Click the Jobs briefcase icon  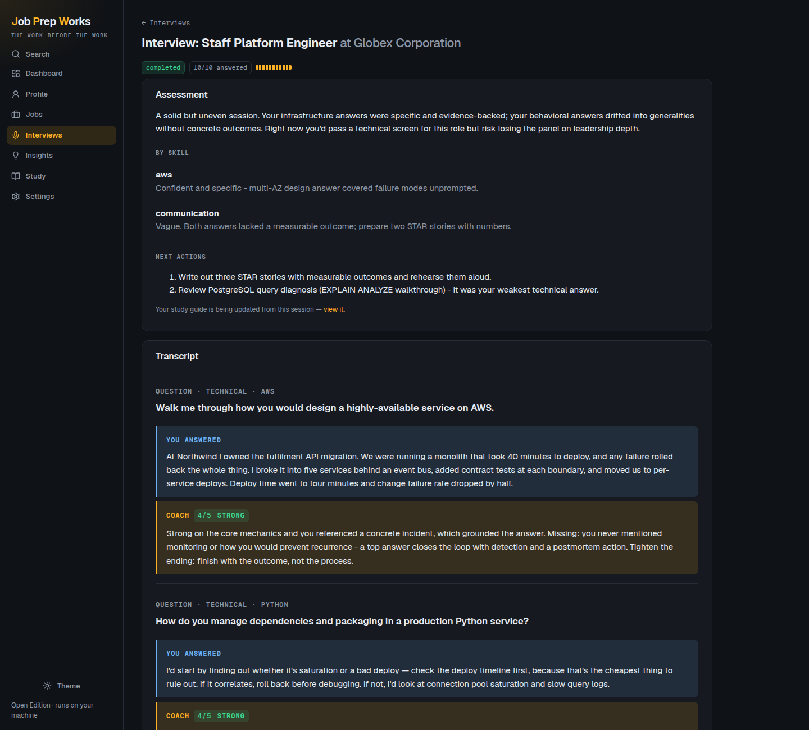(x=16, y=115)
